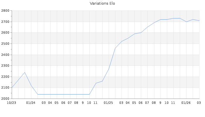Click the data point at 01/26

(x=186, y=22)
